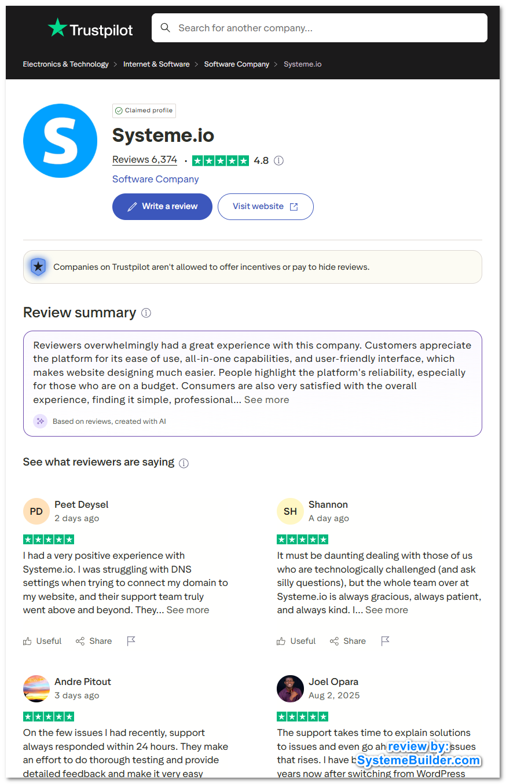This screenshot has height=784, width=506.
Task: Click the Trustpilot star logo
Action: 58,27
